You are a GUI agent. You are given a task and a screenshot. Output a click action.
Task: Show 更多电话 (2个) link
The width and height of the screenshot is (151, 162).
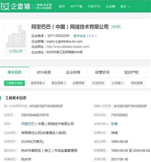(85, 36)
